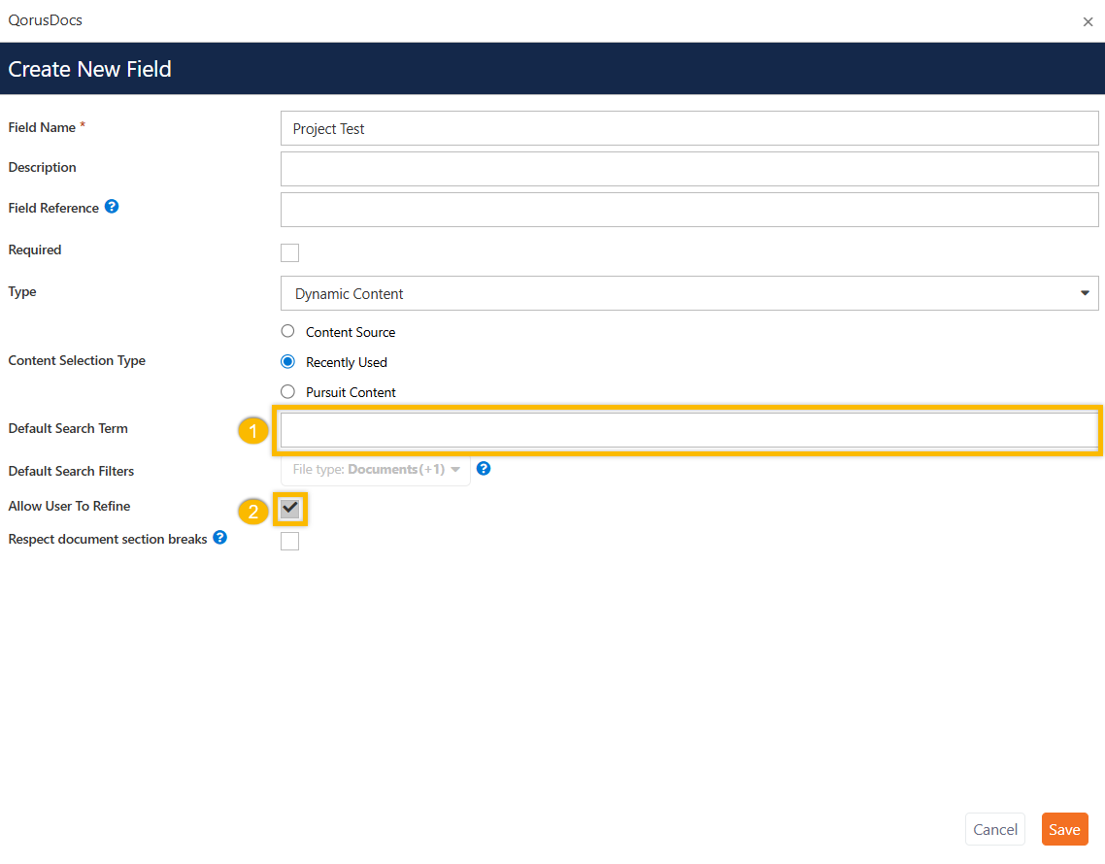1105x864 pixels.
Task: Expand the File type Documents filter dropdown
Action: pos(376,470)
